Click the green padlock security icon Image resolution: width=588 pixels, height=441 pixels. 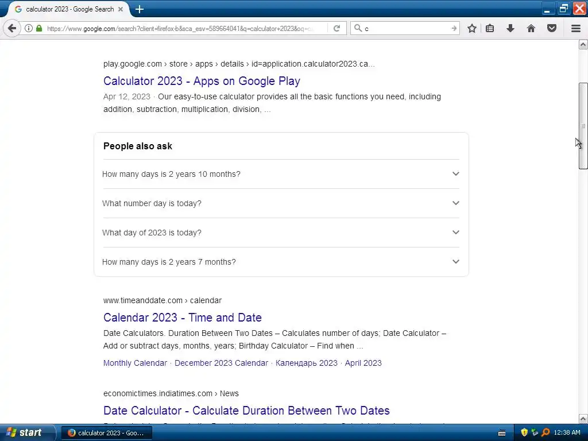point(39,29)
